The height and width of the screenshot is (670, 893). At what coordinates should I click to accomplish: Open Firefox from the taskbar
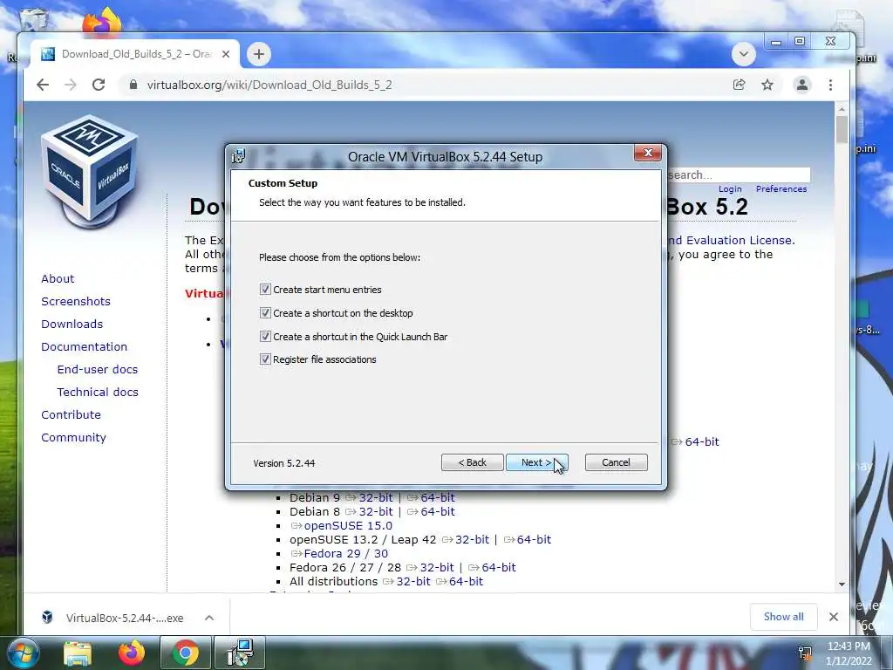pyautogui.click(x=132, y=653)
